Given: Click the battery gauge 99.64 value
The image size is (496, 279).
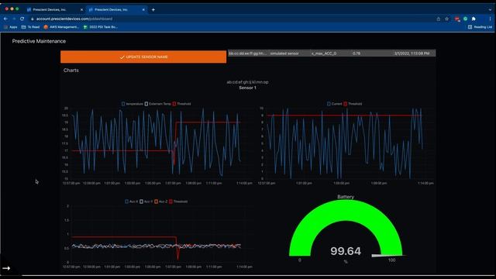Looking at the screenshot, I should click(346, 251).
